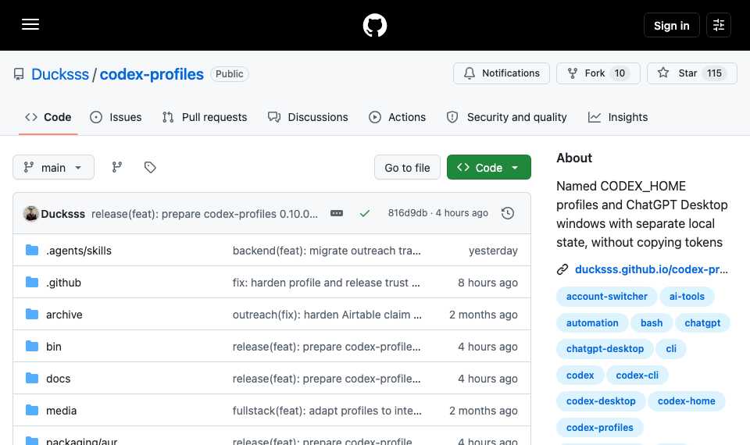750x445 pixels.
Task: Click the Ducksss commit author avatar
Action: [x=31, y=213]
